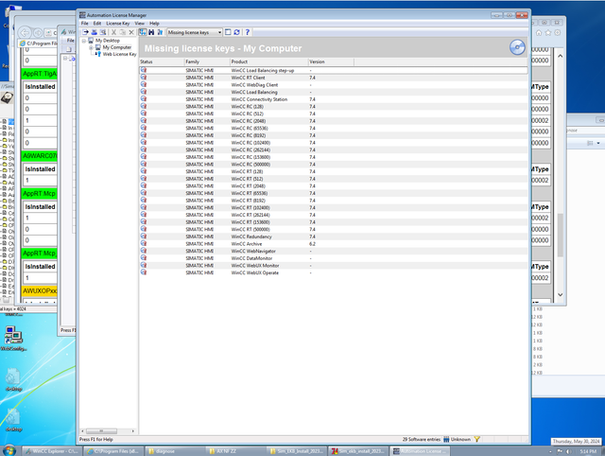Click the yellow filter icon in status bar
Image resolution: width=605 pixels, height=456 pixels.
(477, 439)
